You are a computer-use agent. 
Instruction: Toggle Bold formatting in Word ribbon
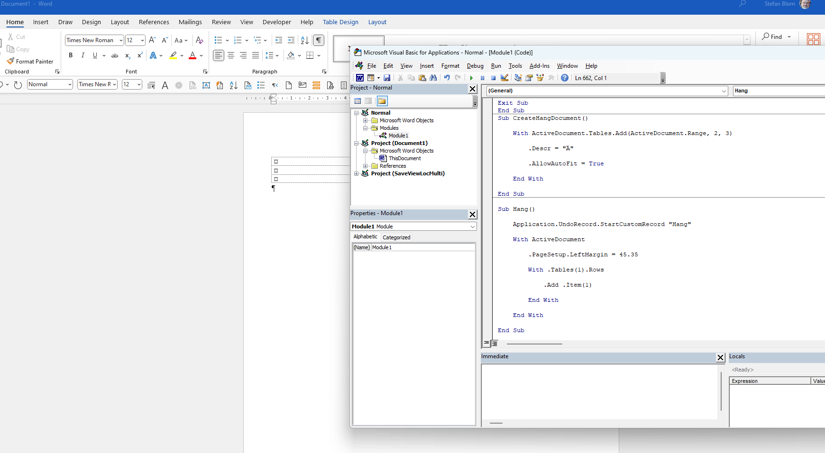tap(71, 55)
